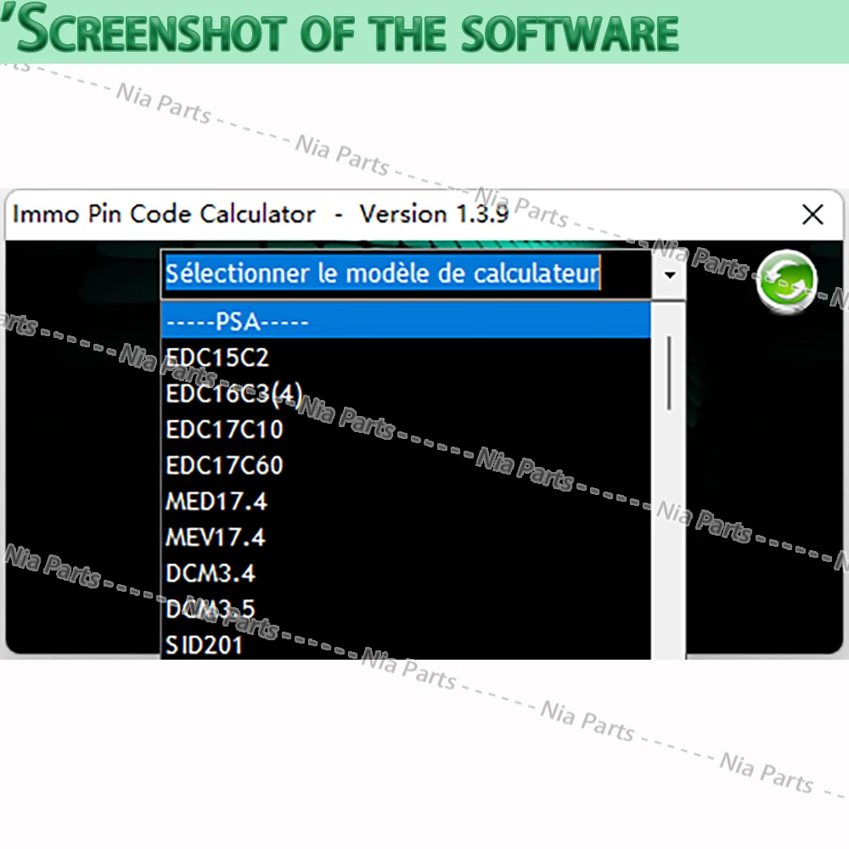Select EDC17C60 in the list
This screenshot has width=849, height=849.
point(406,465)
